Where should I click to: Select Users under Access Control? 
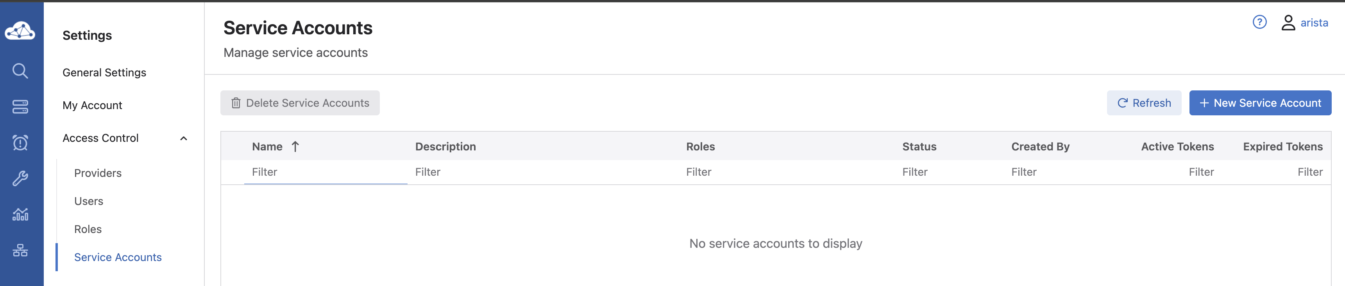click(89, 201)
